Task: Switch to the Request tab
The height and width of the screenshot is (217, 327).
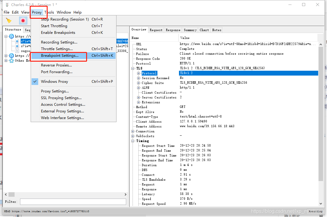Action: [x=156, y=30]
